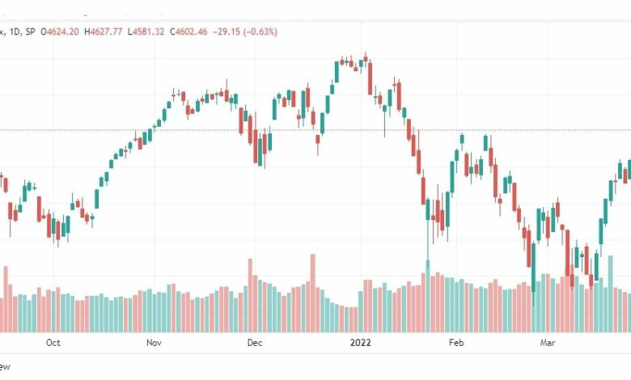
Task: Click the Dec label on time axis
Action: click(255, 343)
